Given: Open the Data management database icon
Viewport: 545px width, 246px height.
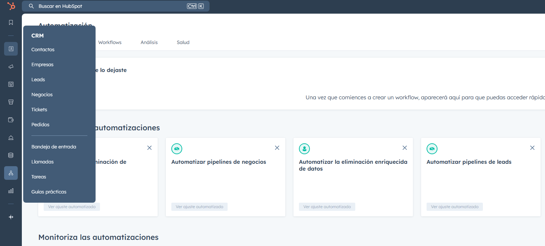Looking at the screenshot, I should pos(11,155).
